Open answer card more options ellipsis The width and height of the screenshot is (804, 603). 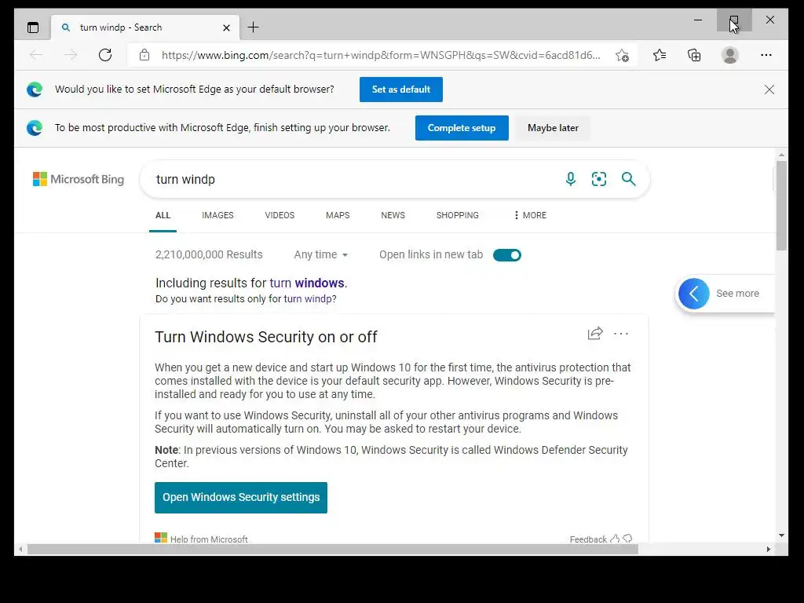point(621,334)
